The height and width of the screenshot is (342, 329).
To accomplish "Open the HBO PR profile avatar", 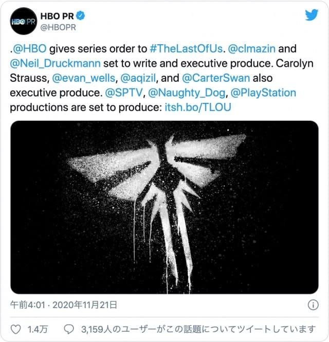I will [x=24, y=21].
